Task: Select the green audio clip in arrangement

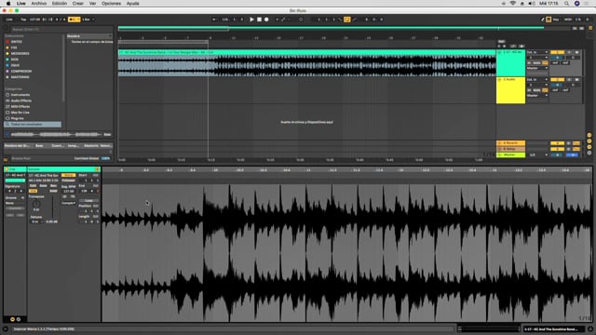Action: 307,63
